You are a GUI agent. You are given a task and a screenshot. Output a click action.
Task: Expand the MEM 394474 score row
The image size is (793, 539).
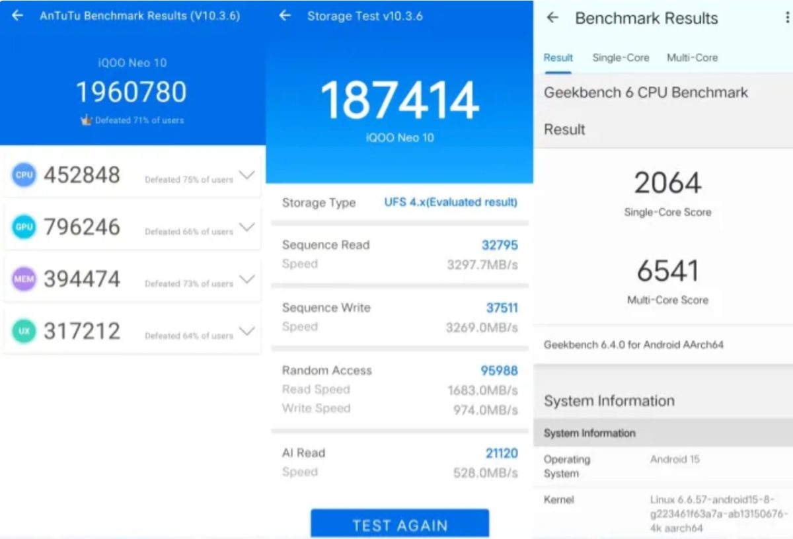[x=246, y=279]
